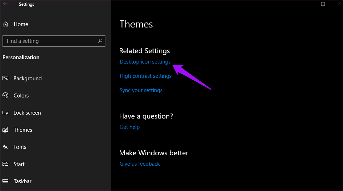The height and width of the screenshot is (191, 343).
Task: Close the Settings window
Action: (x=339, y=4)
